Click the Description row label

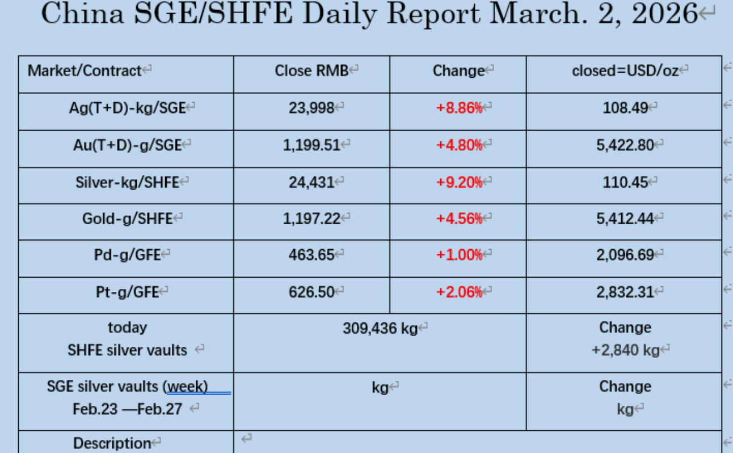coord(112,443)
